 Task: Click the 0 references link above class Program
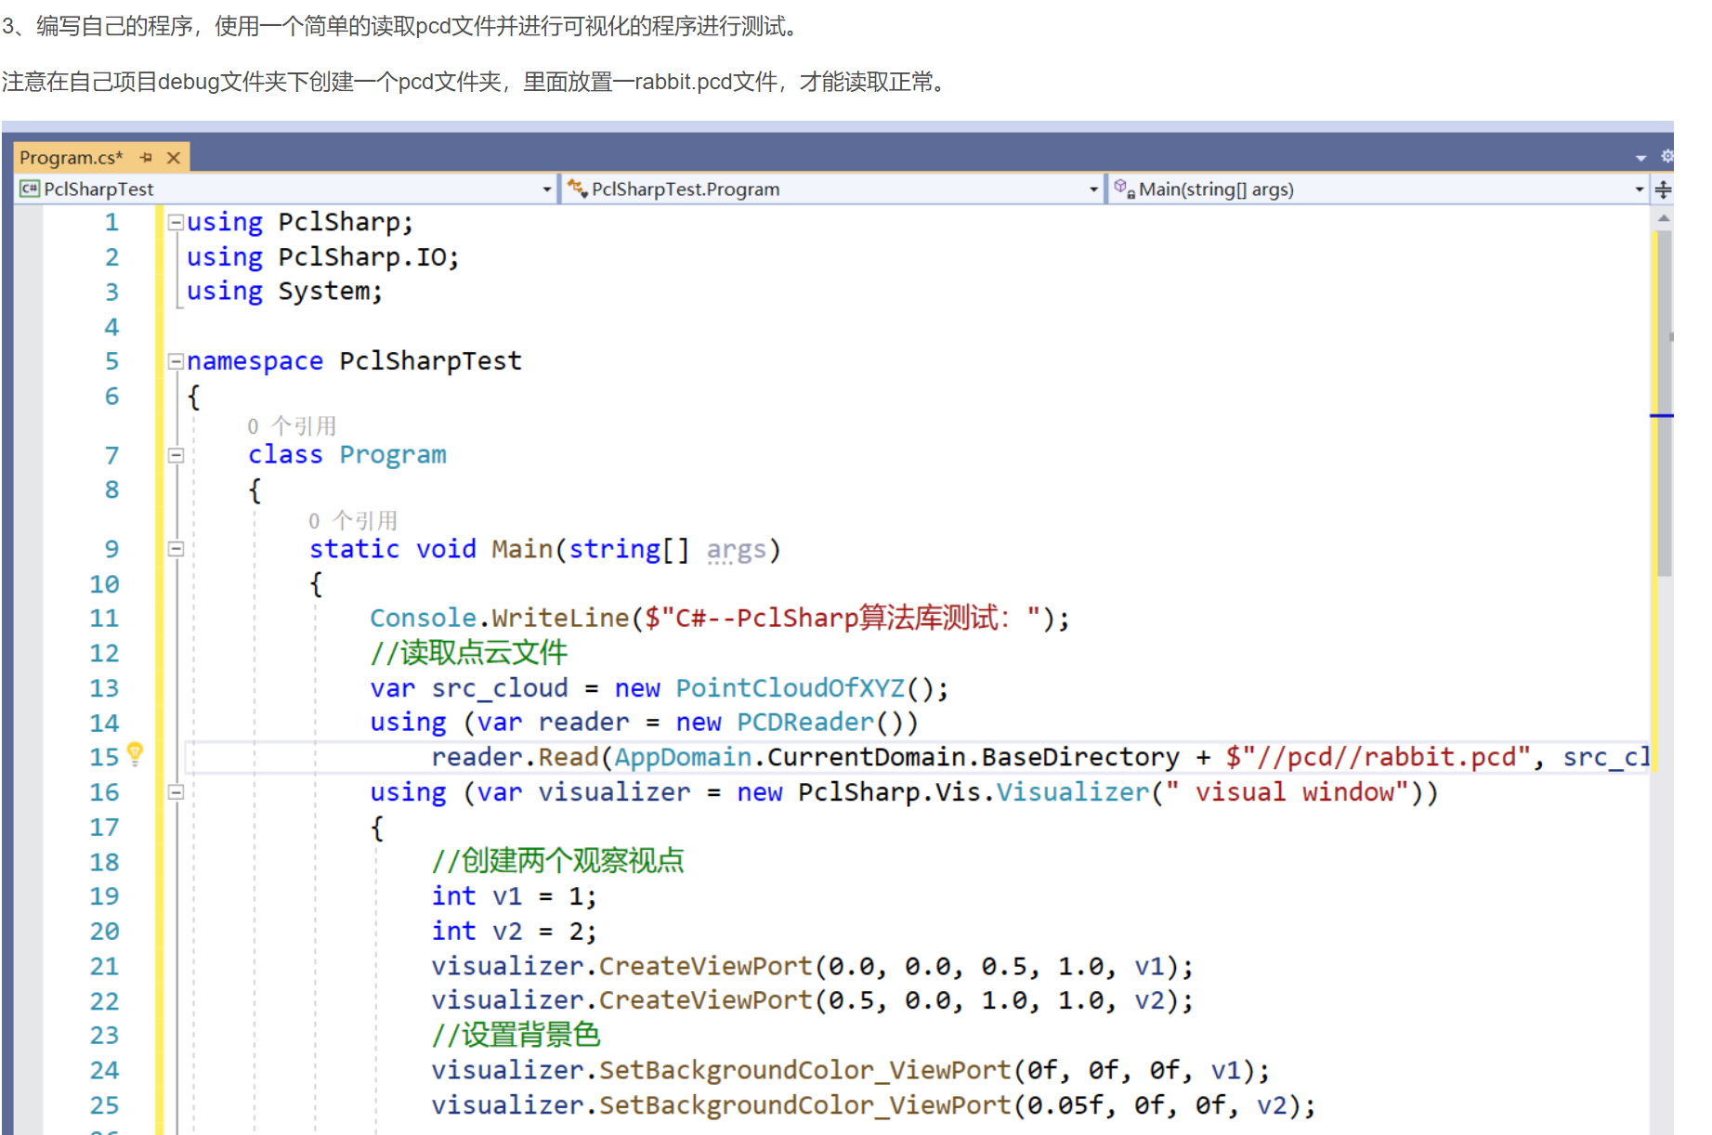click(292, 426)
